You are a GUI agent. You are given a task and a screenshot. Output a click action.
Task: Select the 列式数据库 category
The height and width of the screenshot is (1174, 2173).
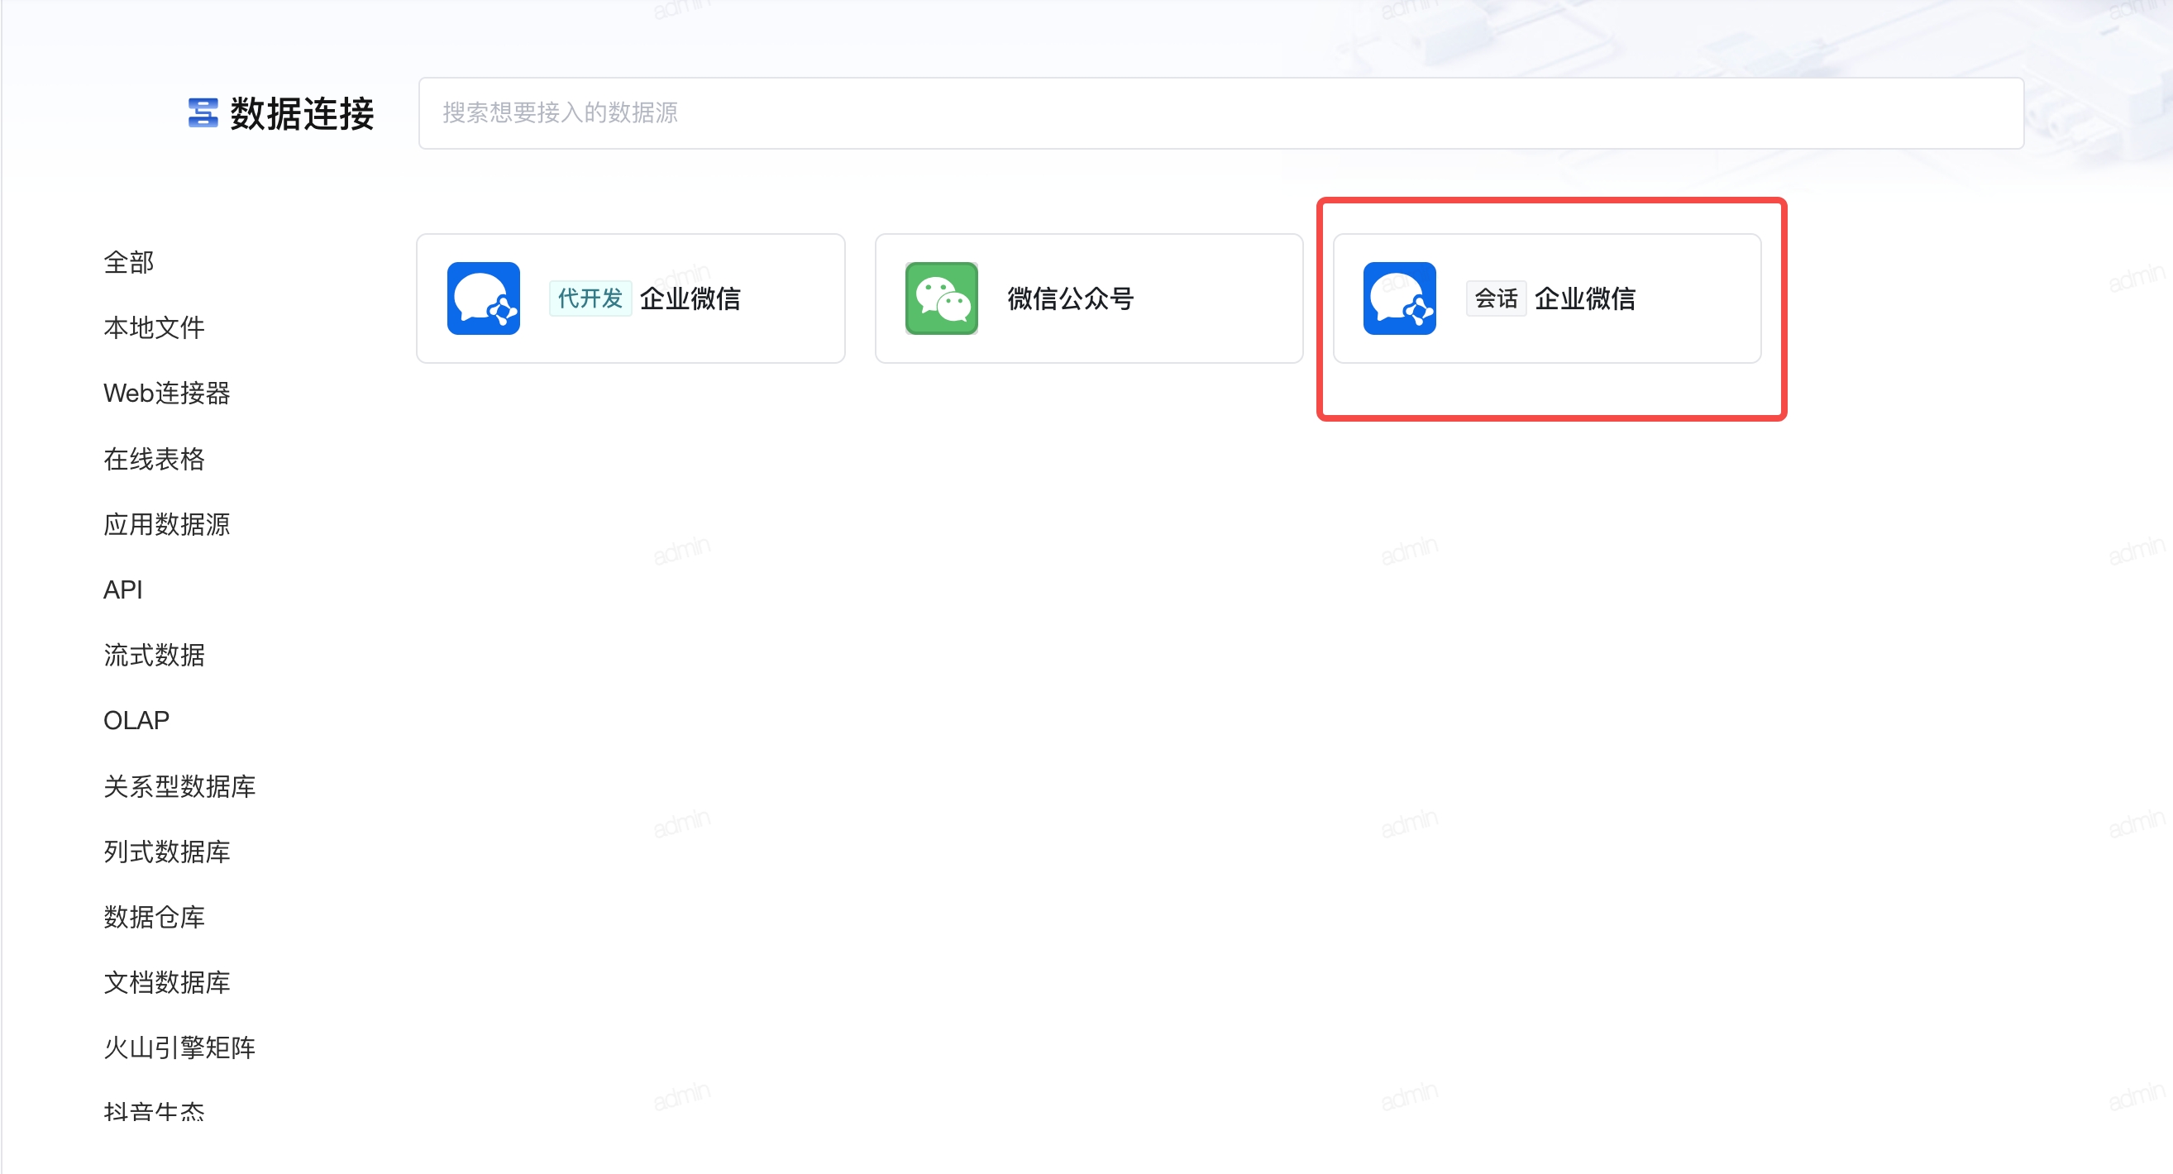(166, 852)
